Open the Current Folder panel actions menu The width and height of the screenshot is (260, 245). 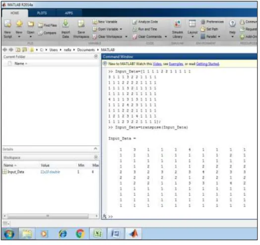[96, 57]
